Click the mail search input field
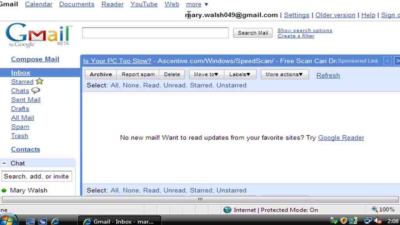Image resolution: width=400 pixels, height=225 pixels. point(155,33)
